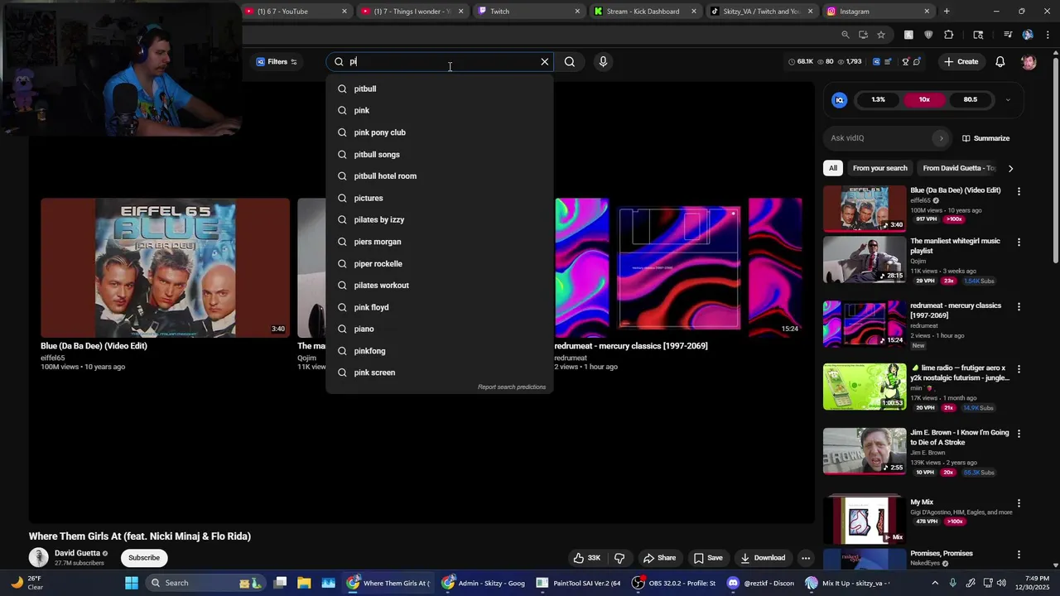Open 'lime radio' sidebar video thumbnail

(x=865, y=387)
